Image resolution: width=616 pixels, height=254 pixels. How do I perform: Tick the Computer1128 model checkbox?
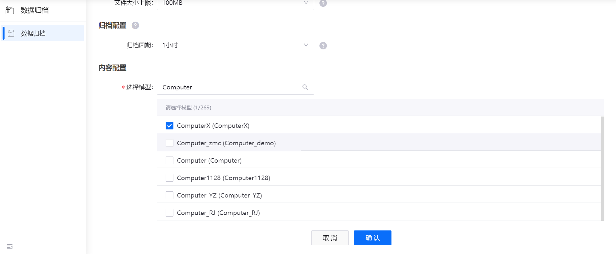[170, 178]
